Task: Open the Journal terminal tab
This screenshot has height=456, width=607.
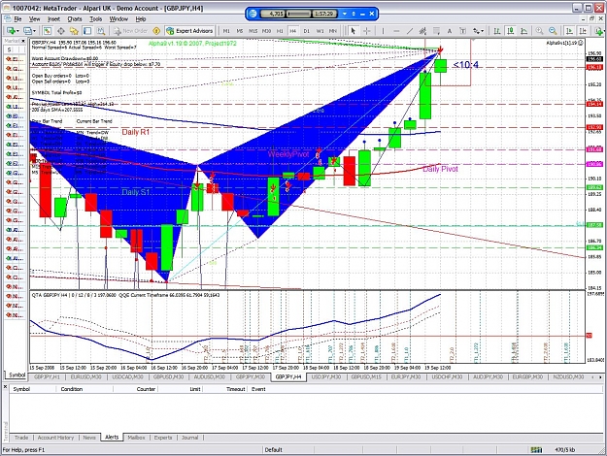Action: pyautogui.click(x=189, y=438)
